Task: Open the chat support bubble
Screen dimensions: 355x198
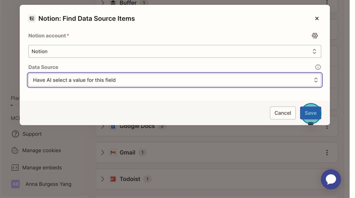Action: (331, 179)
